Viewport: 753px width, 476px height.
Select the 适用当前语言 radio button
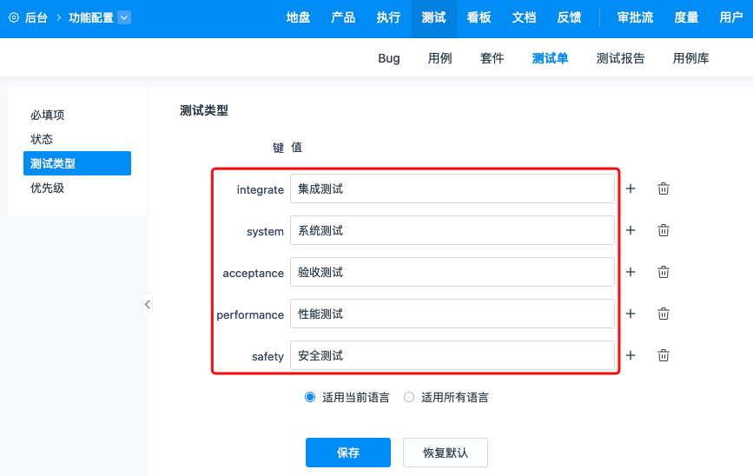pyautogui.click(x=310, y=398)
